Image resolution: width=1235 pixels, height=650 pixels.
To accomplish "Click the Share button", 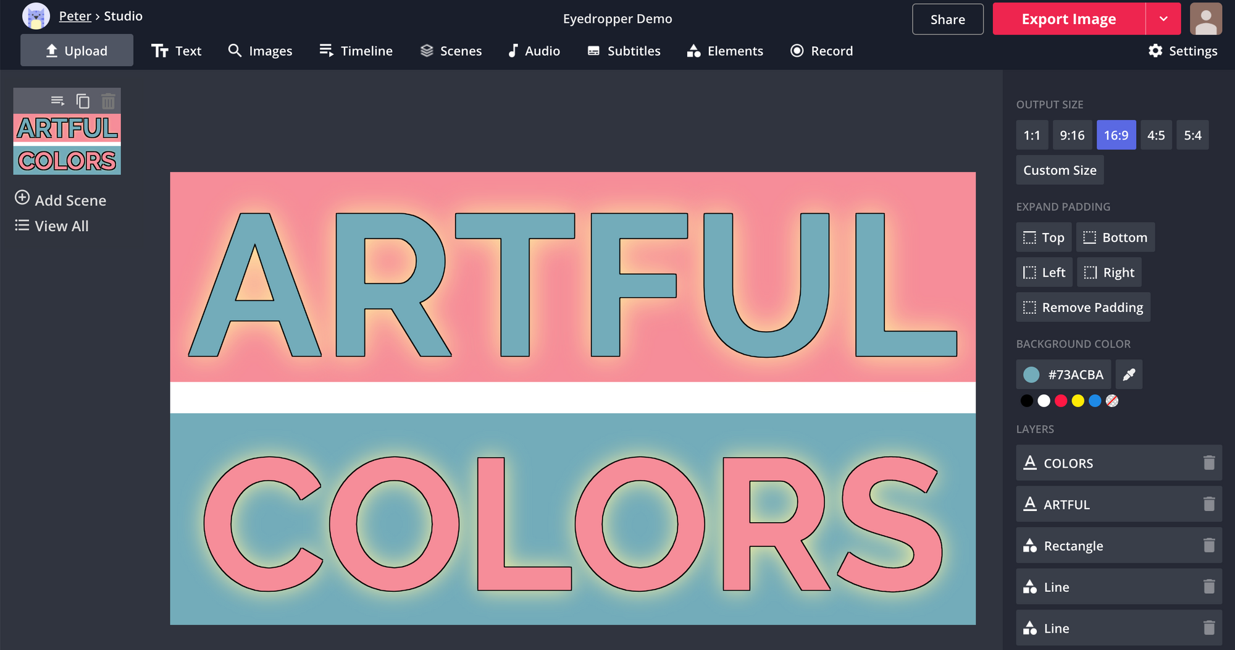I will pos(947,19).
